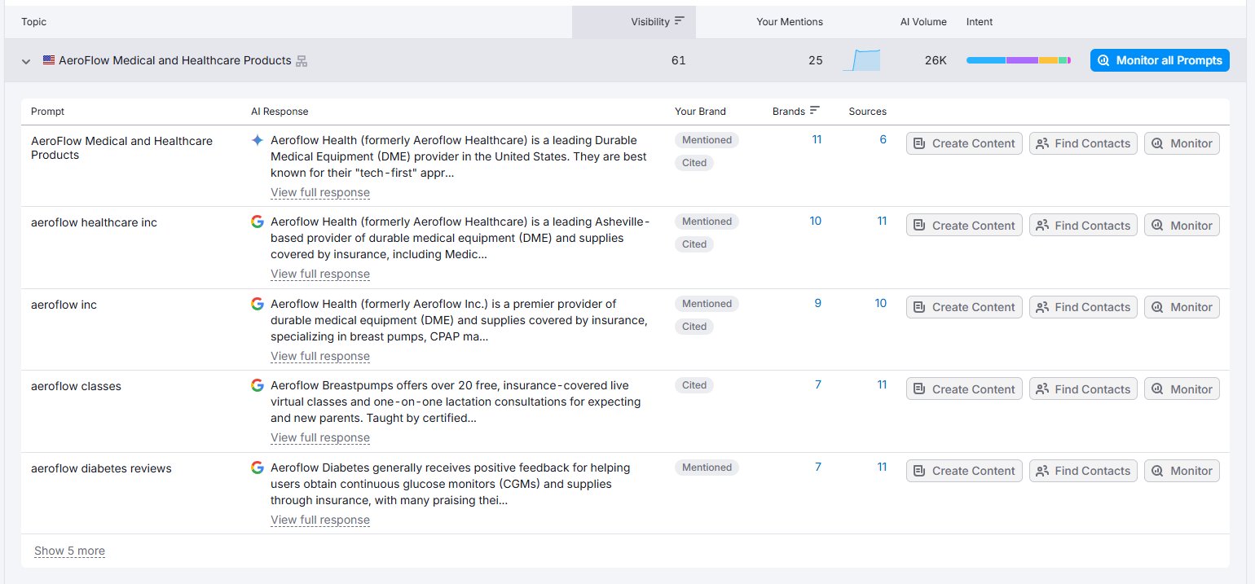Image resolution: width=1255 pixels, height=584 pixels.
Task: Click the intent distribution color bar
Action: click(1019, 60)
